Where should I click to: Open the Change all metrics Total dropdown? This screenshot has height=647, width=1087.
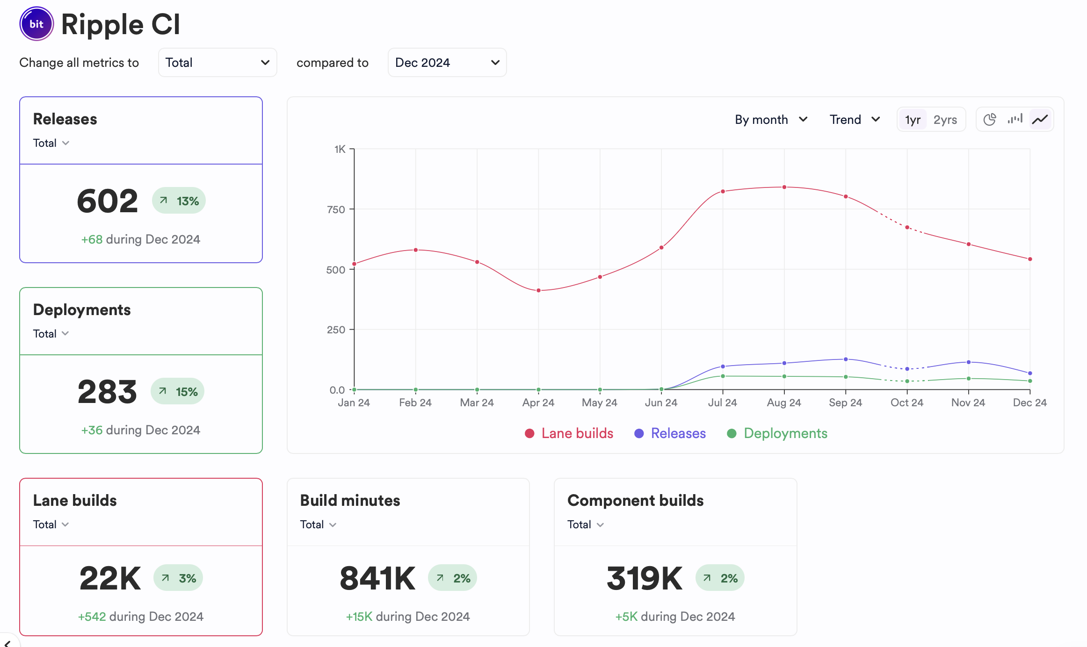217,63
